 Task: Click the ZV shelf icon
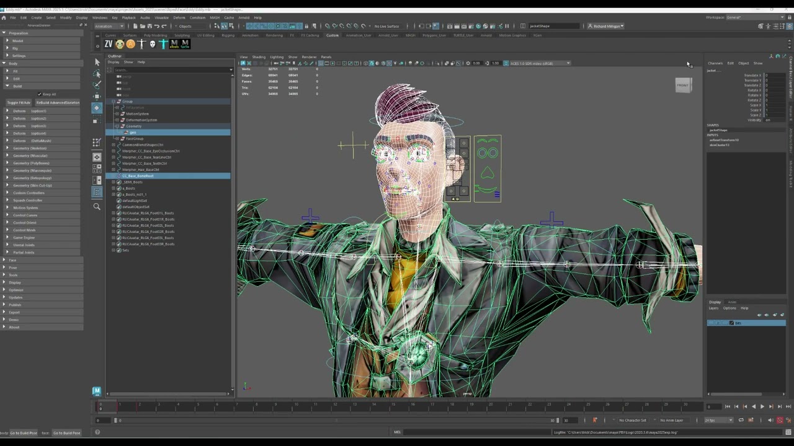(109, 44)
